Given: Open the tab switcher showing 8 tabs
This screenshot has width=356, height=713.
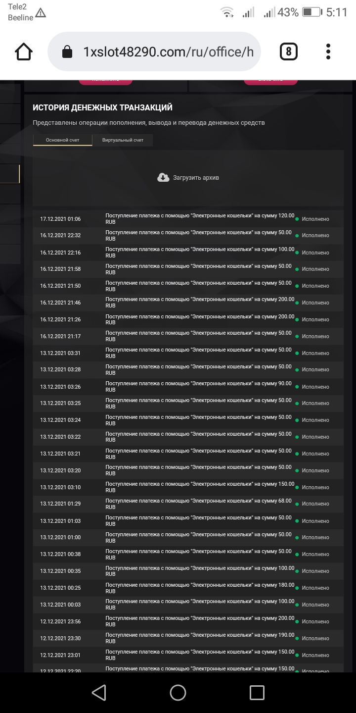Looking at the screenshot, I should (x=289, y=51).
